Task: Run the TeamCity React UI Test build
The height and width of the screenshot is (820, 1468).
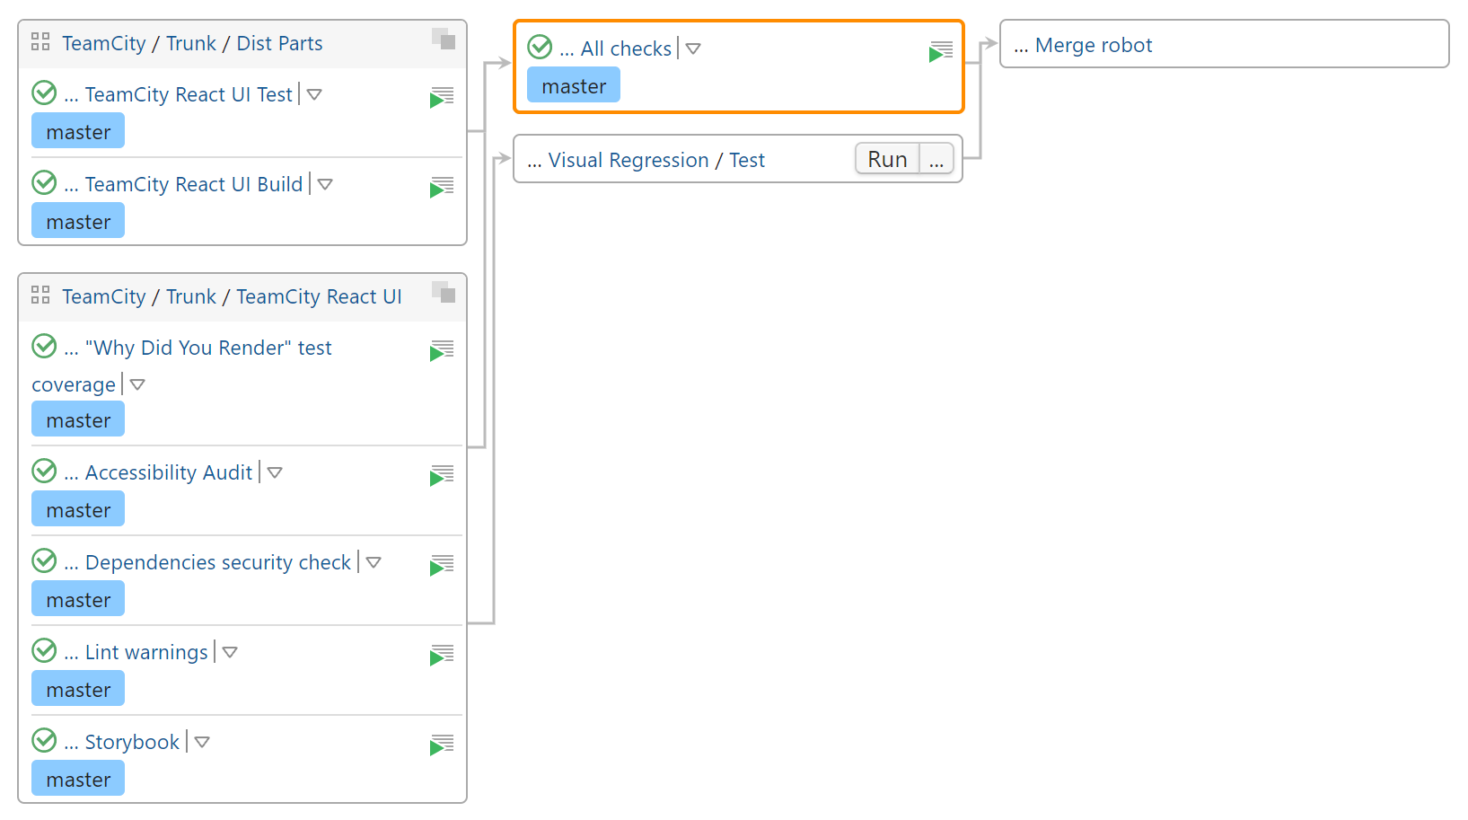Action: (442, 96)
